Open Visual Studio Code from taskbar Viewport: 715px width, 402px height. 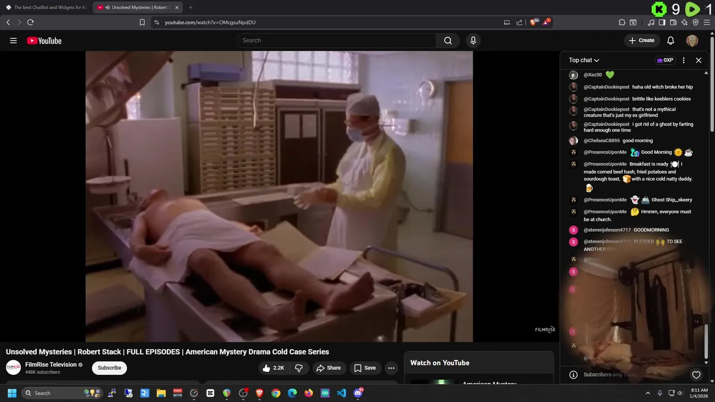[341, 393]
